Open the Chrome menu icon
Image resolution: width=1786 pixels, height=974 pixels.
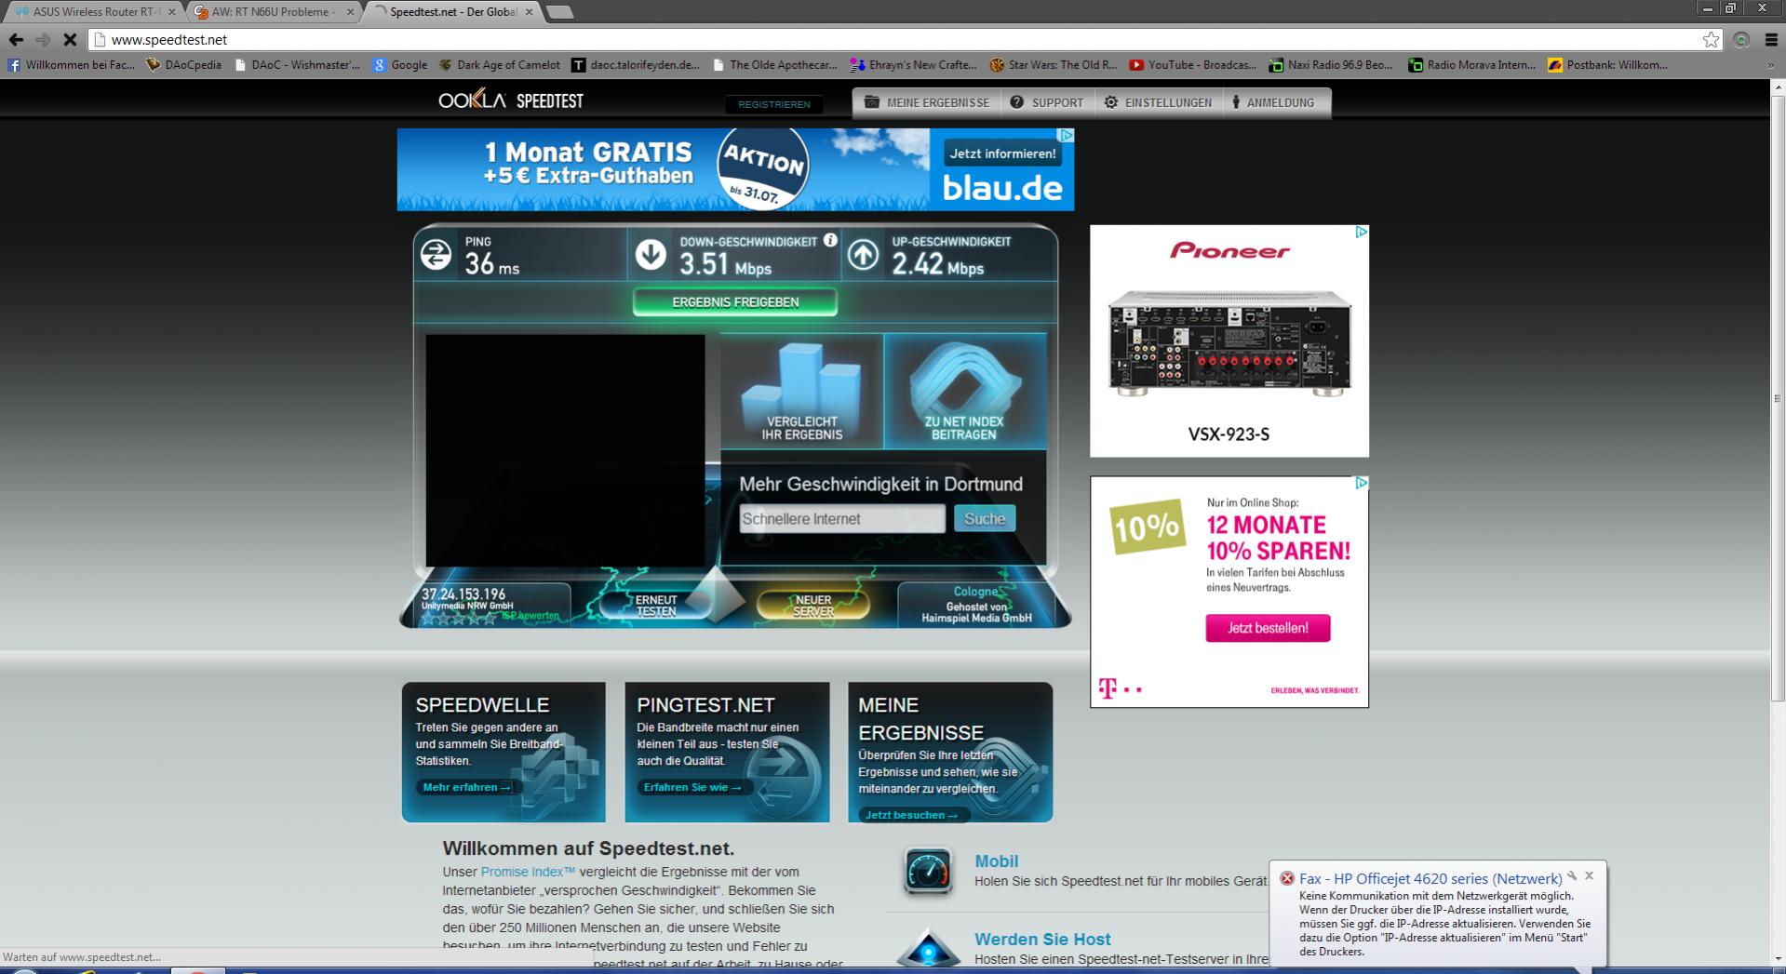[x=1771, y=39]
